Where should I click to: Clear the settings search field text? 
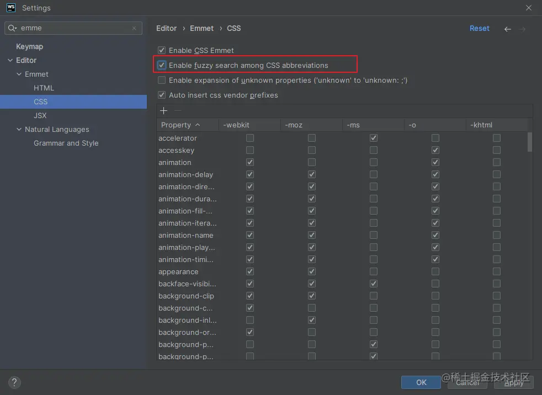[x=134, y=28]
